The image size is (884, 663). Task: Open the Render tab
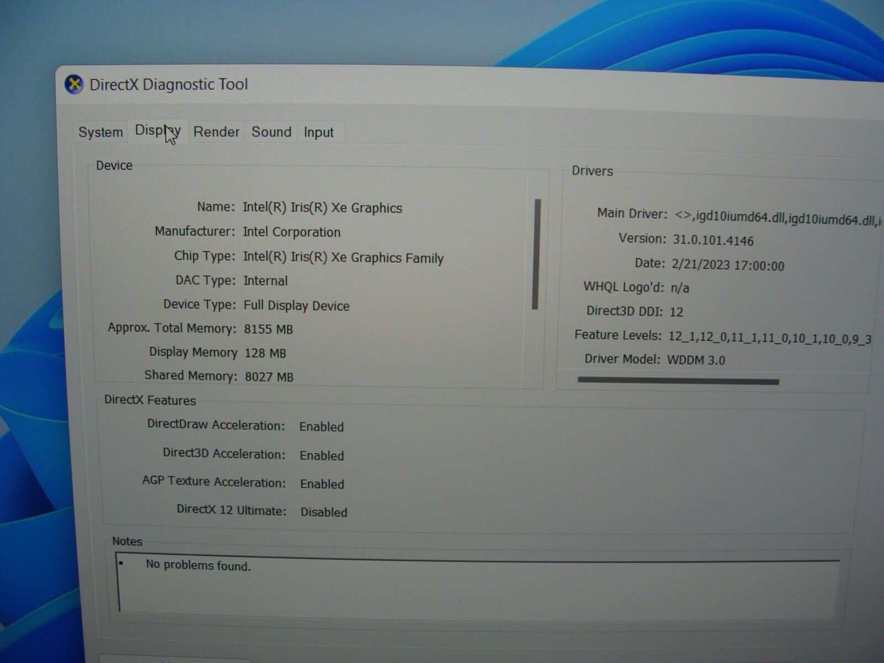click(216, 132)
